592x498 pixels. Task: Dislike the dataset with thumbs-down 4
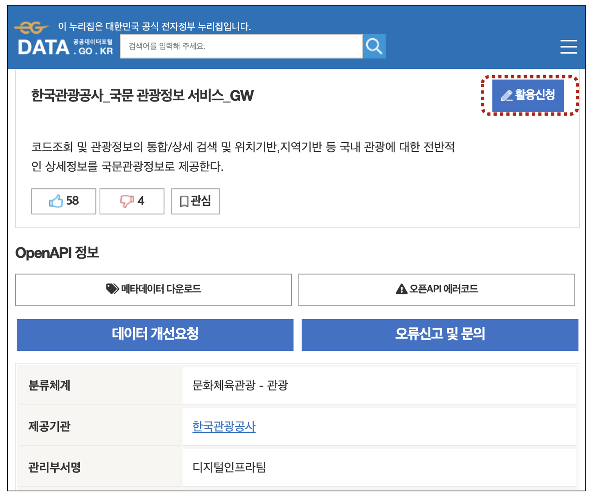coord(132,201)
